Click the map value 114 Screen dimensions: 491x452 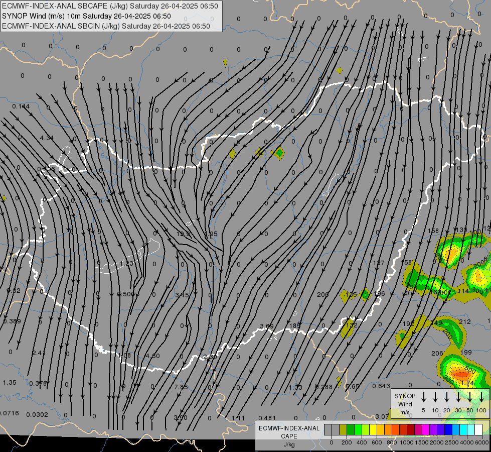(463, 291)
